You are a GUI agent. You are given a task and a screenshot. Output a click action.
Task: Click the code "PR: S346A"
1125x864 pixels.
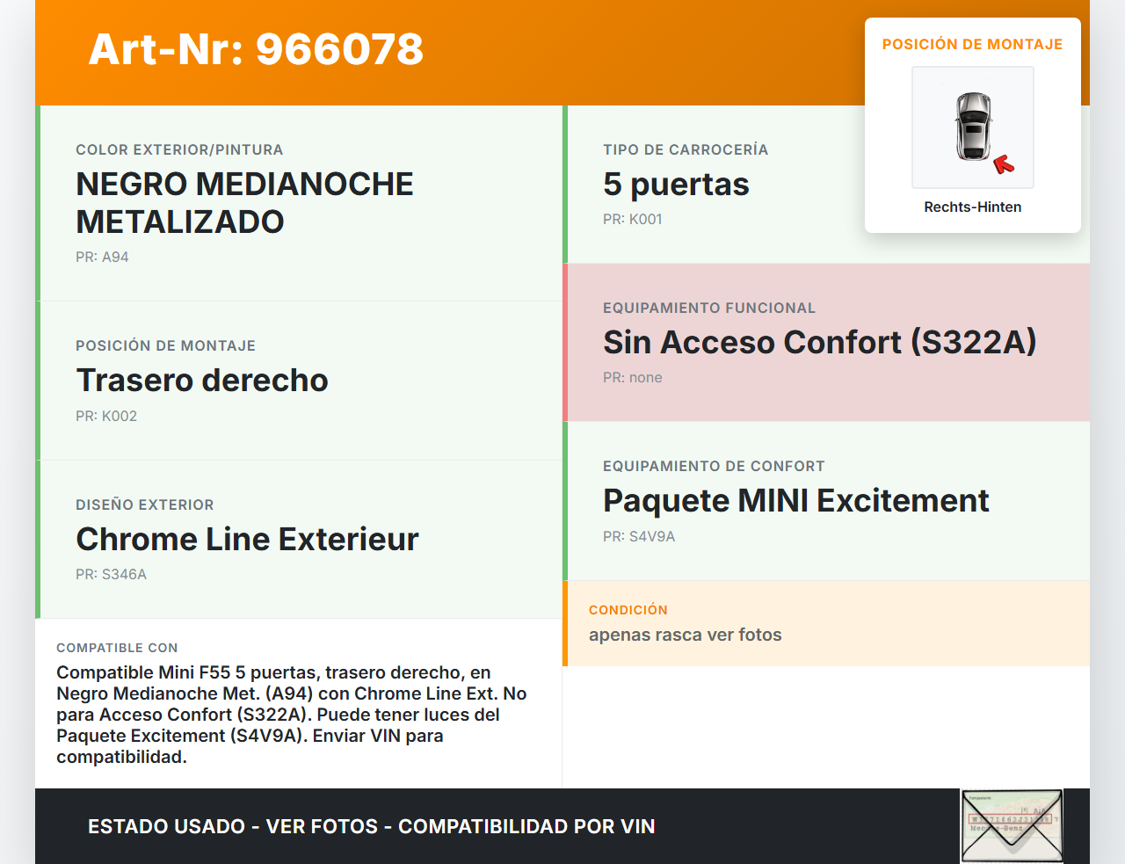[x=111, y=574]
